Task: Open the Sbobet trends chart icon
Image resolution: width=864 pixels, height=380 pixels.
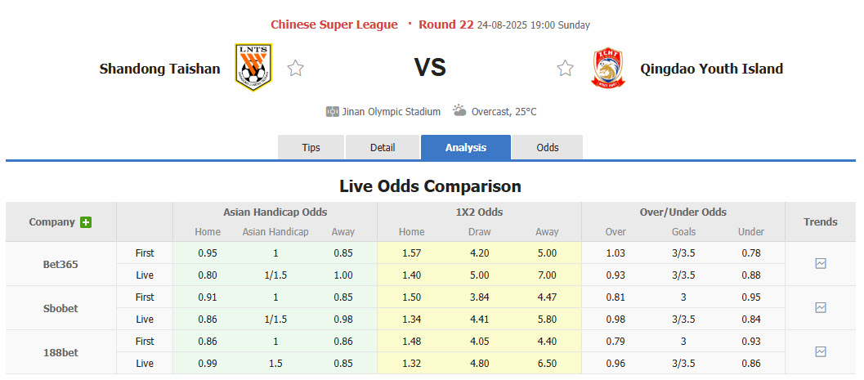Action: tap(820, 308)
